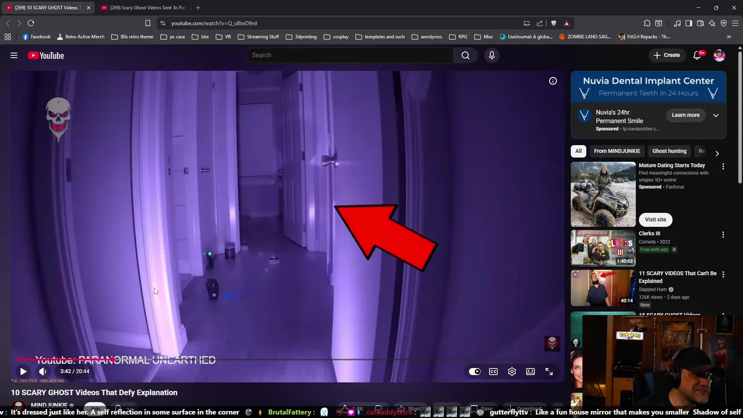Open the ZOMBIE LAND SAGA bookmark

tap(585, 37)
